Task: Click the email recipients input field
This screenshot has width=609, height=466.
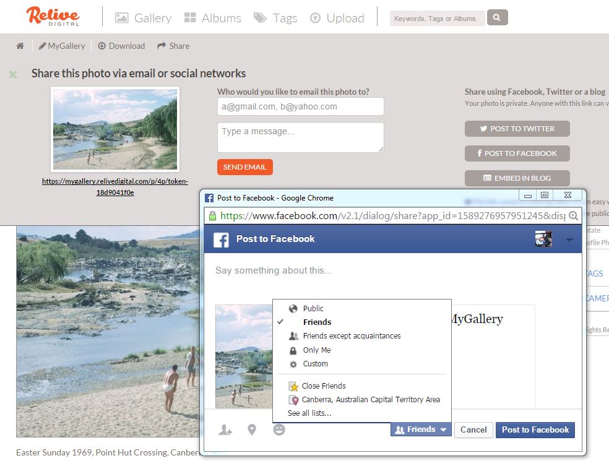Action: pyautogui.click(x=300, y=106)
